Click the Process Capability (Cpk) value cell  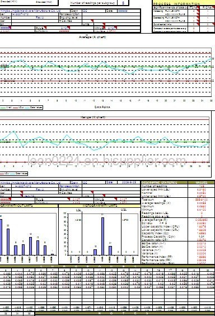[x=202, y=236]
